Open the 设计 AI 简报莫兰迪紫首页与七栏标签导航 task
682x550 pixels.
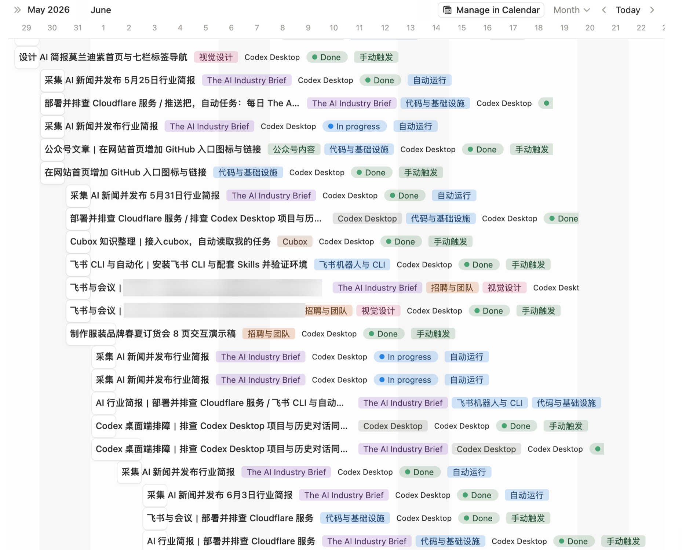[103, 57]
